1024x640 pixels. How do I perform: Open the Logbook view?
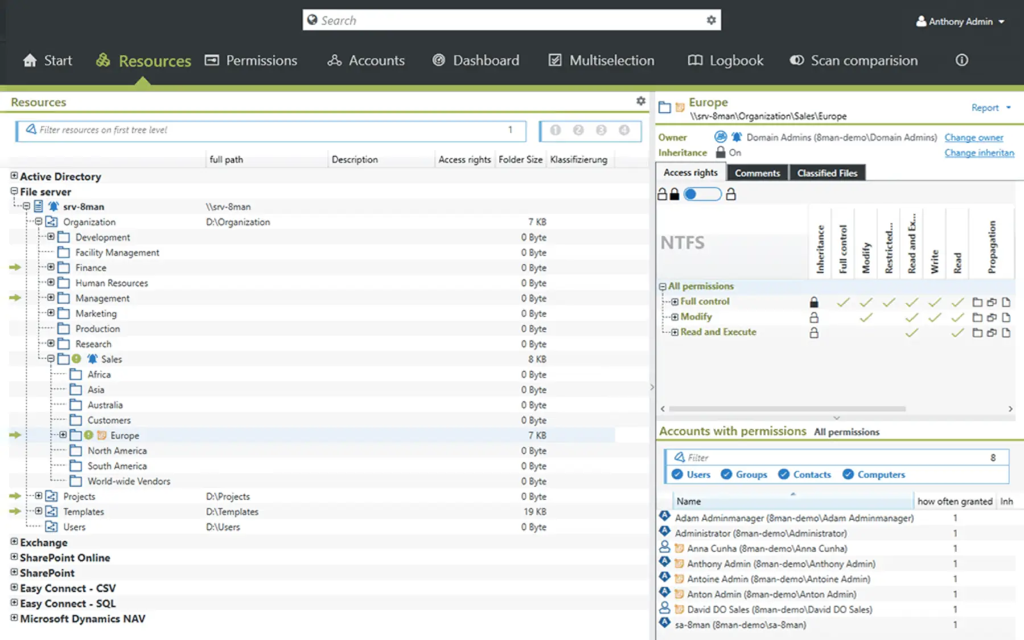pyautogui.click(x=726, y=60)
